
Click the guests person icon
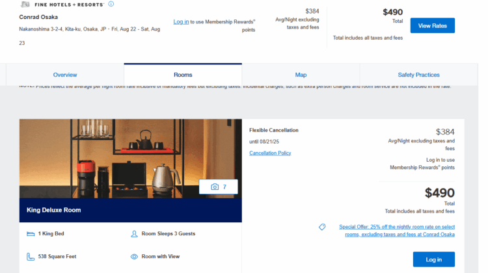[x=134, y=234]
